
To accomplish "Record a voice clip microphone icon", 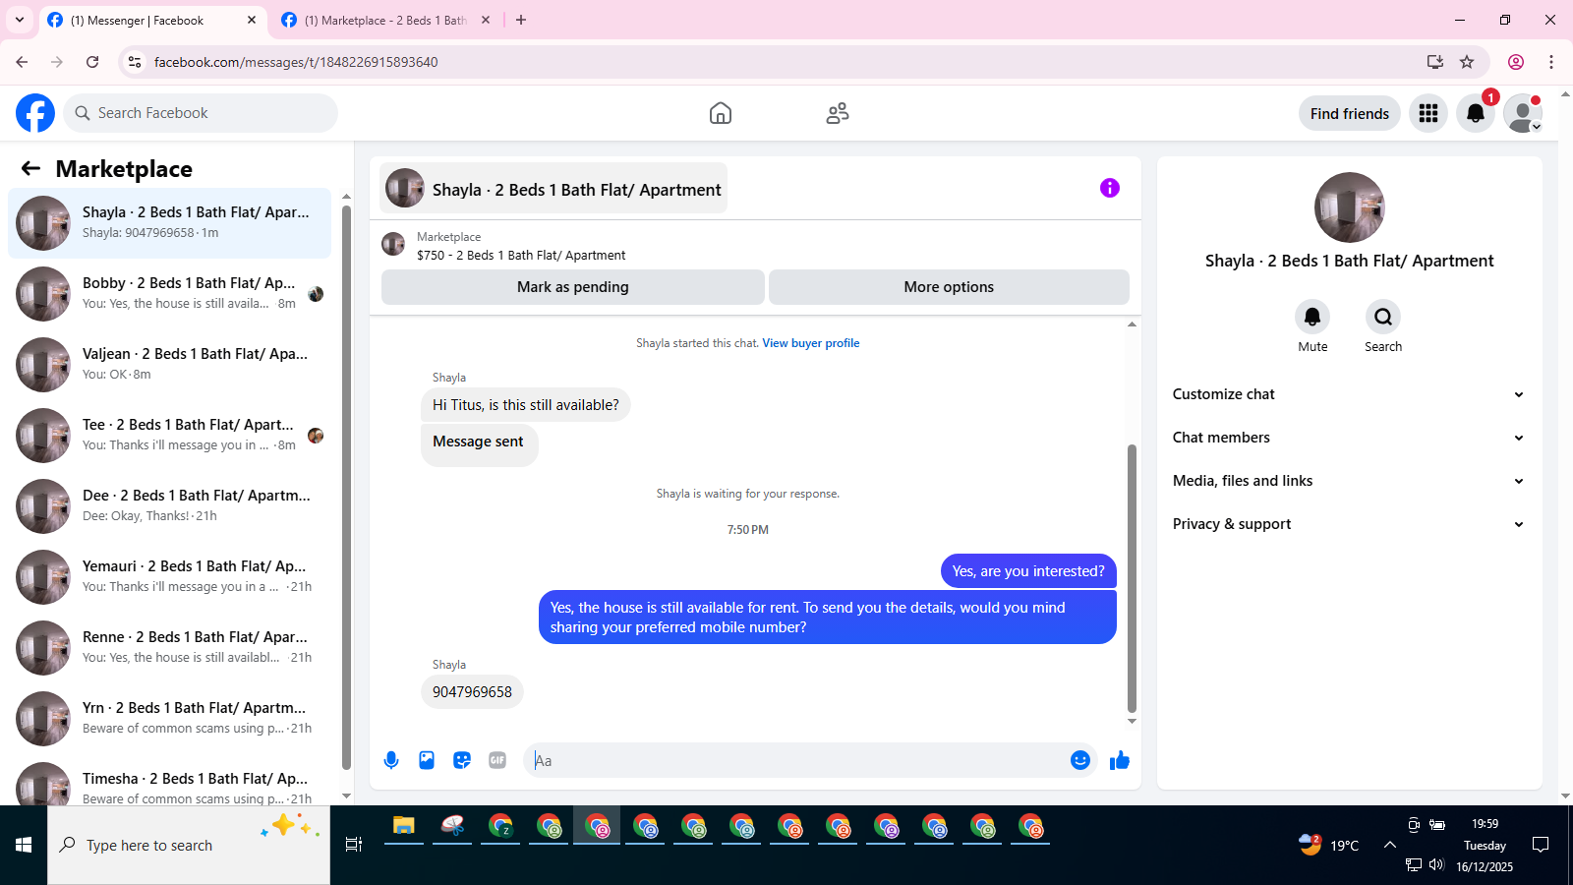I will [x=391, y=760].
